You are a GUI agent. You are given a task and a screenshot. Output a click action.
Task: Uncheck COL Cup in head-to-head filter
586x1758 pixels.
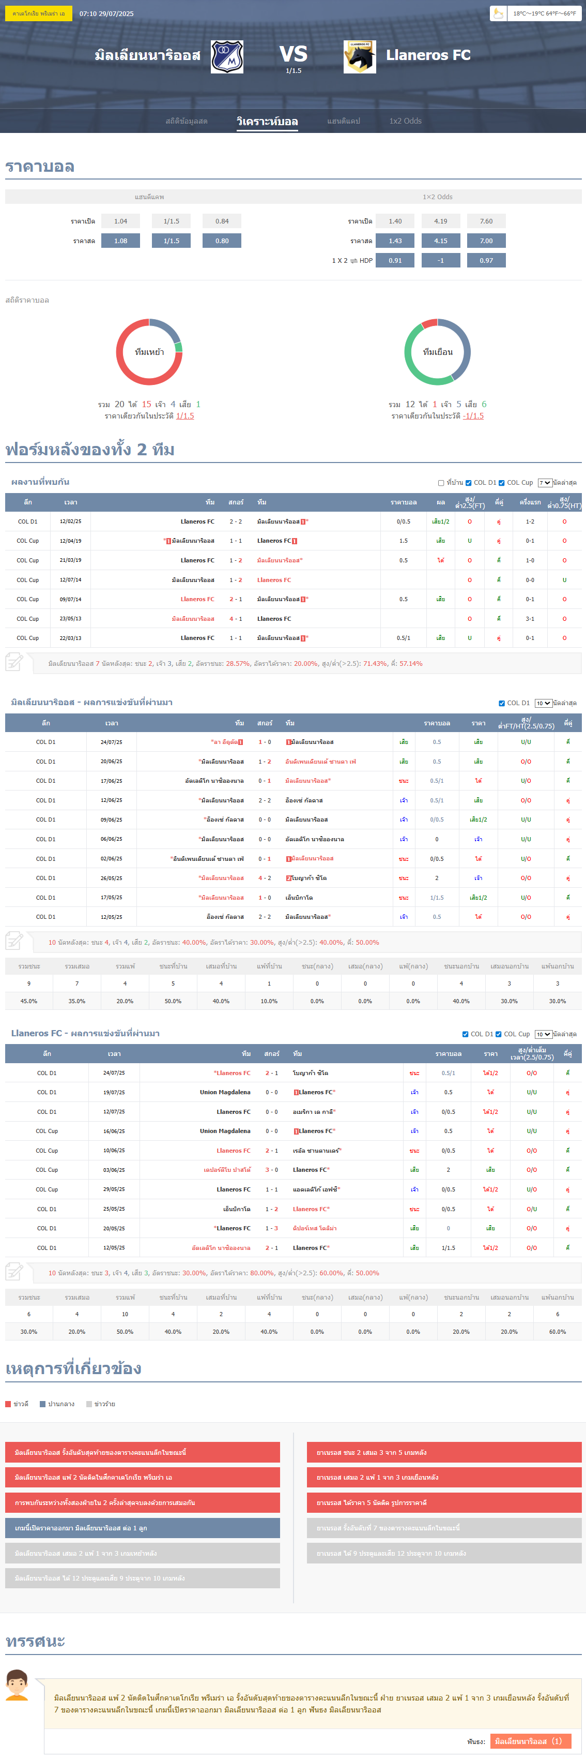tap(501, 483)
